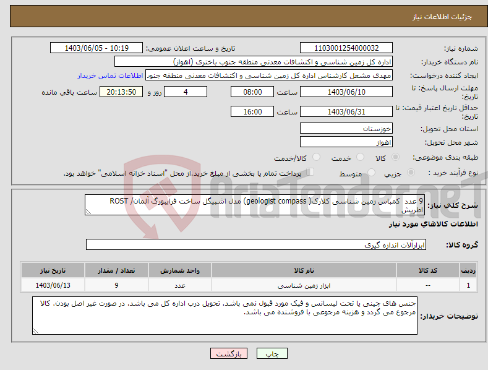Viewport: 488px width, 370px height.
Task: Click the 16:00 validity time field
Action: click(x=252, y=111)
